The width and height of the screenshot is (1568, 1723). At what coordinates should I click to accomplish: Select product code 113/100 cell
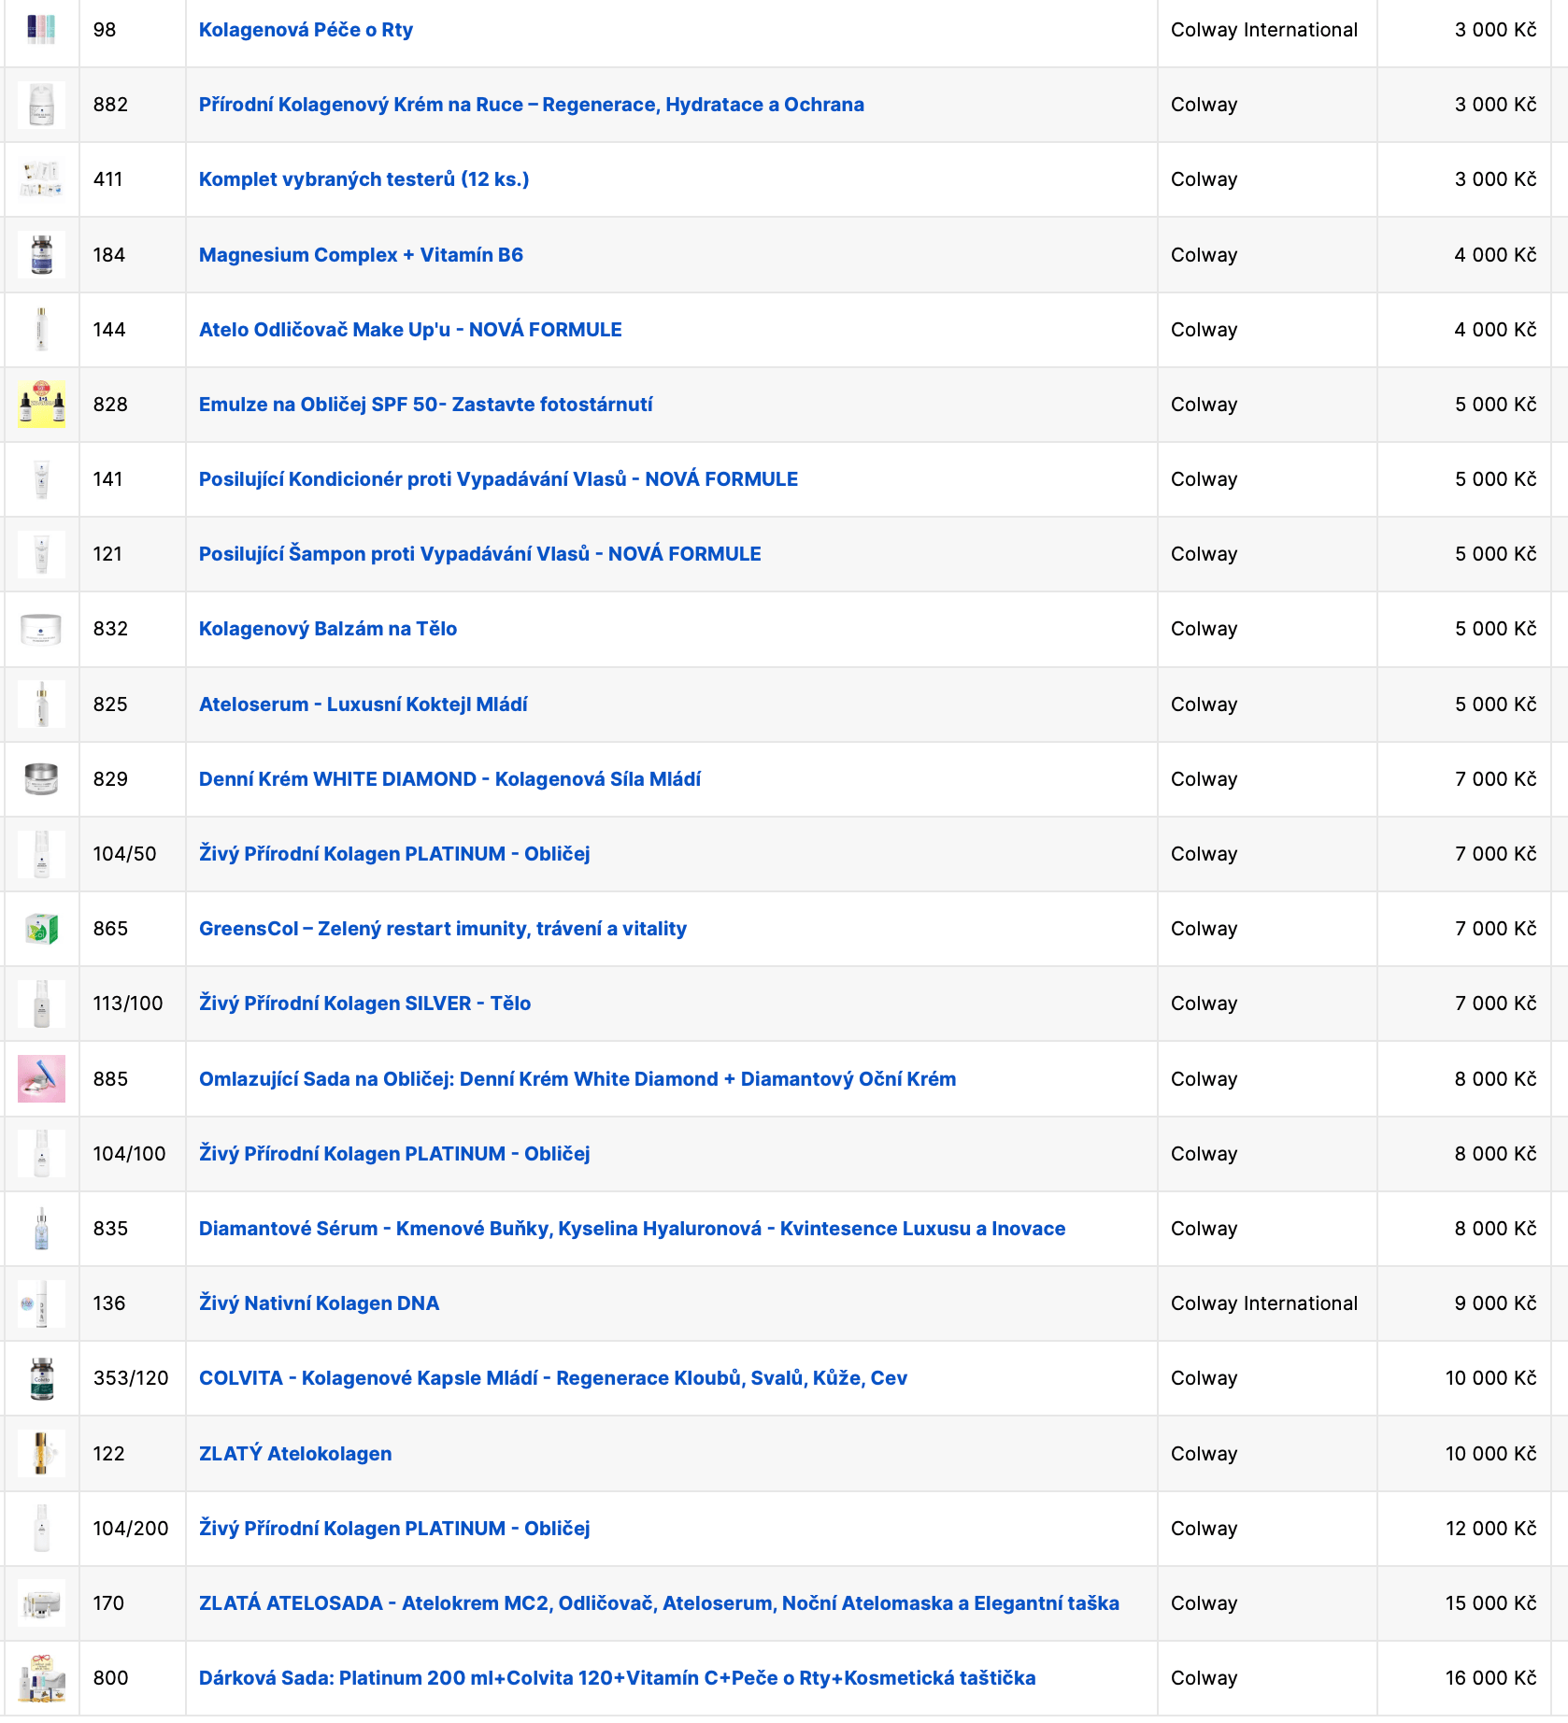pos(132,1004)
